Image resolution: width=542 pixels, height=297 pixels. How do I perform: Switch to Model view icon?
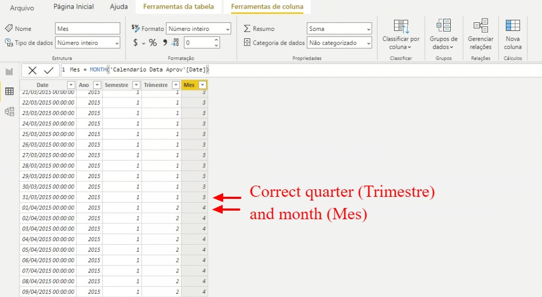pos(9,111)
